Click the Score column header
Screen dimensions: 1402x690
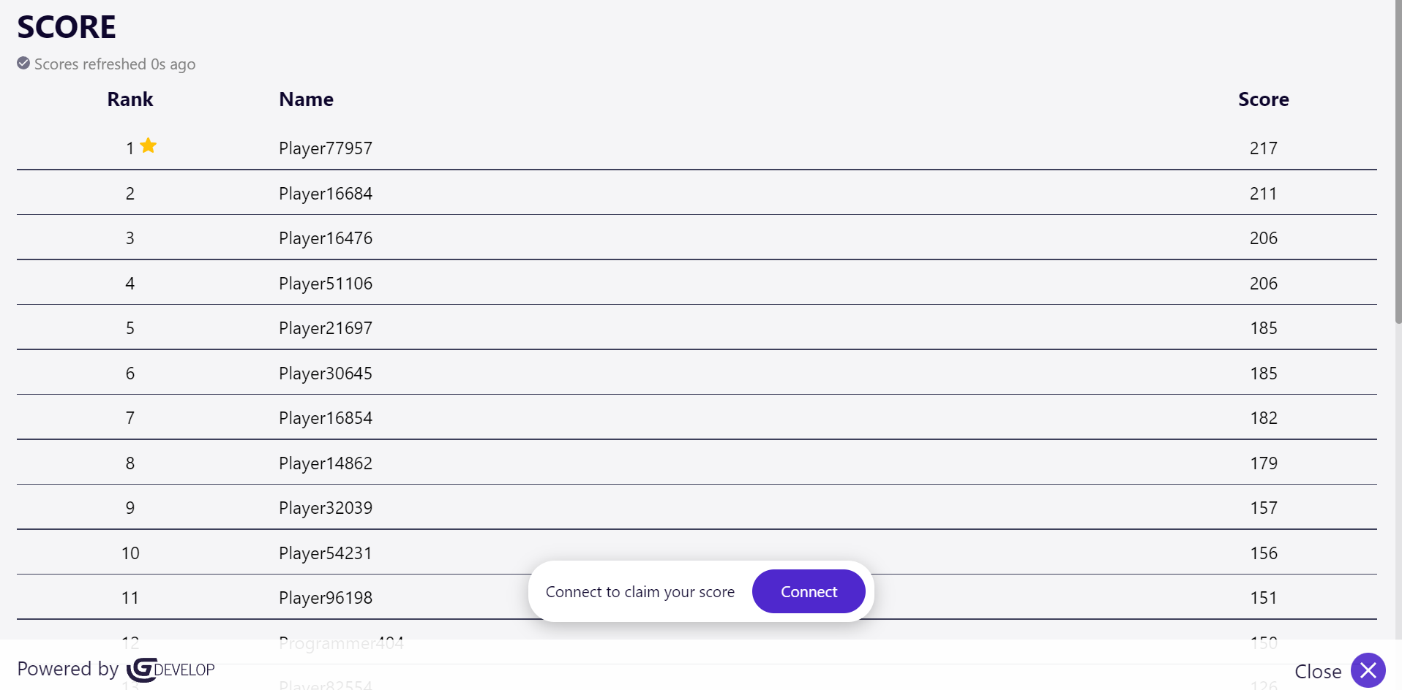(1263, 99)
